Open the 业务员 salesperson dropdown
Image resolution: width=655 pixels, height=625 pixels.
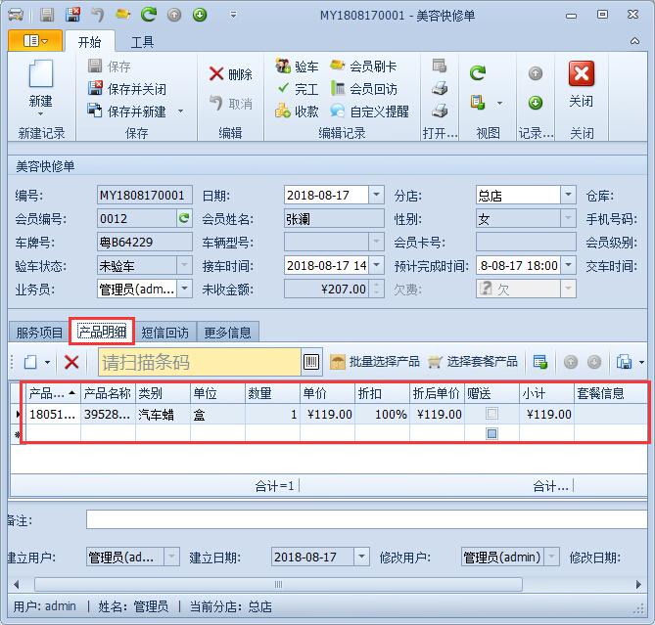tap(184, 289)
